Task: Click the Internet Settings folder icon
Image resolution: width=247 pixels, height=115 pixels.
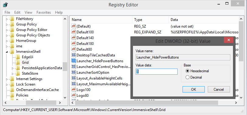Action: [x=12, y=79]
